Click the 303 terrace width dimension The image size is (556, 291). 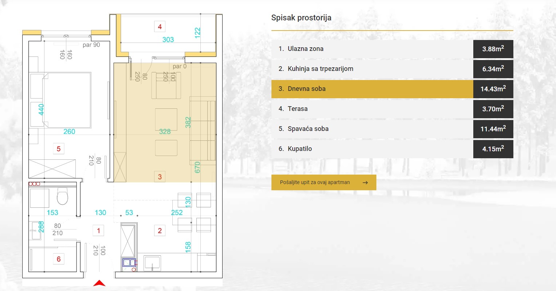168,40
